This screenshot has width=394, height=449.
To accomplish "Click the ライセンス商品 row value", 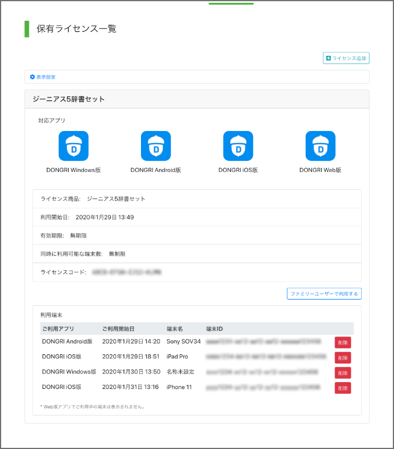I will 116,199.
